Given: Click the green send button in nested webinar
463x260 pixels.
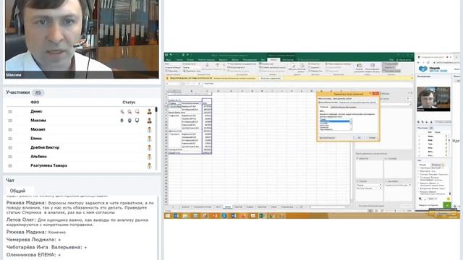Looking at the screenshot, I should tap(447, 205).
